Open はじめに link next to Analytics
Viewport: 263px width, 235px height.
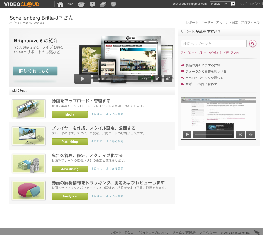click(96, 196)
